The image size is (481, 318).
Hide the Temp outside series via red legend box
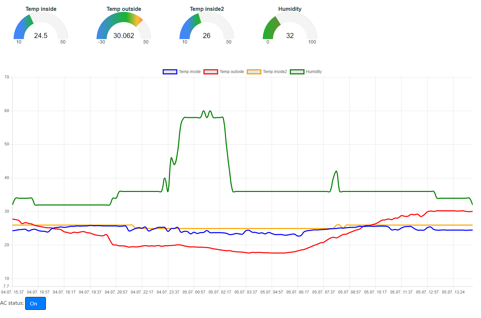click(x=211, y=72)
